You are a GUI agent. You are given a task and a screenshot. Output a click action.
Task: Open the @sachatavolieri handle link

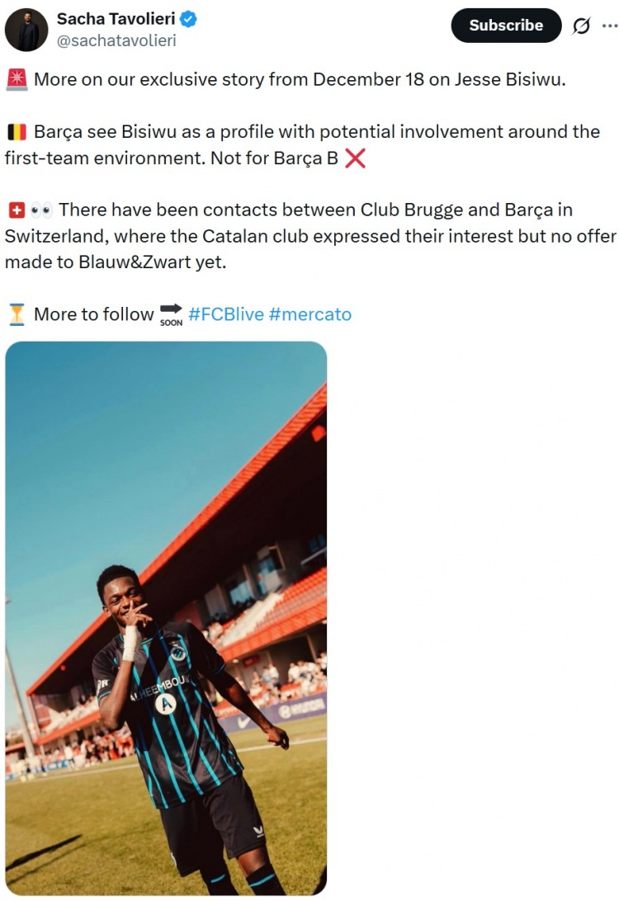coord(116,40)
